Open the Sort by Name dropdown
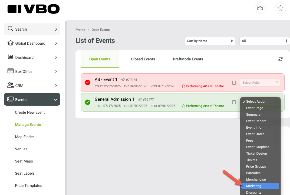 click(x=210, y=41)
